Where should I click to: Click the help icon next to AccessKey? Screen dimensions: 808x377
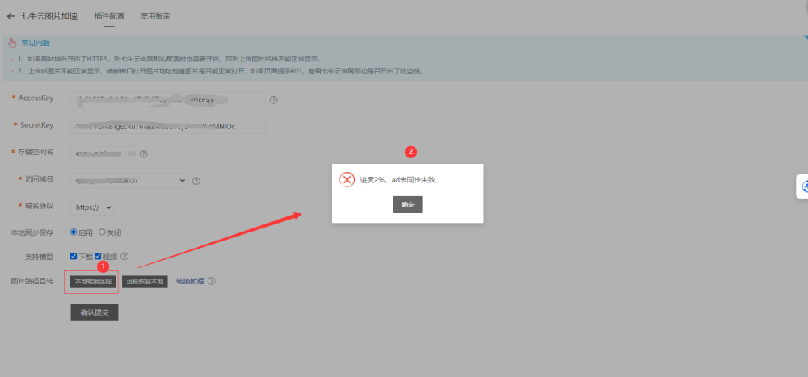pyautogui.click(x=274, y=100)
